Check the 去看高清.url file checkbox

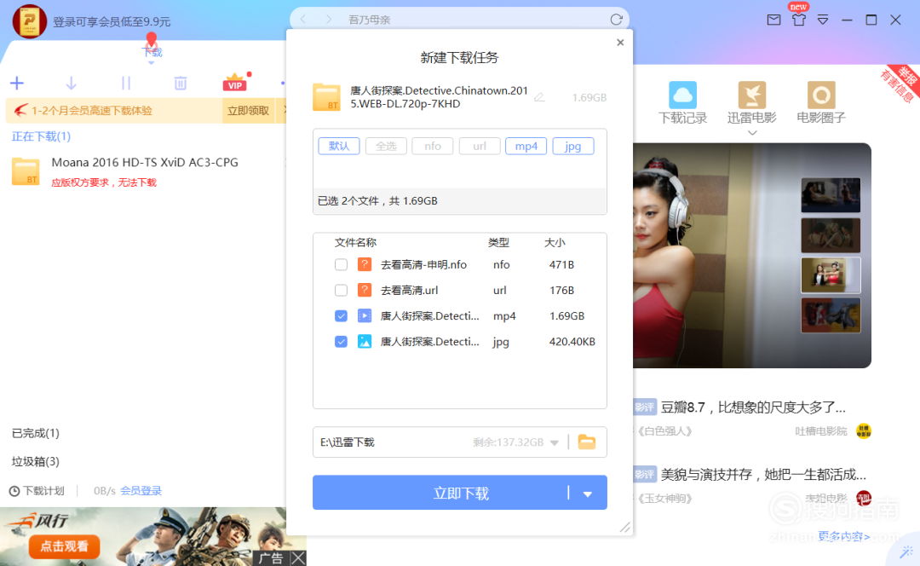point(341,290)
